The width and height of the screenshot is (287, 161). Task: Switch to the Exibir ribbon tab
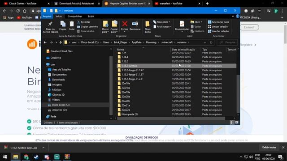coord(91,16)
